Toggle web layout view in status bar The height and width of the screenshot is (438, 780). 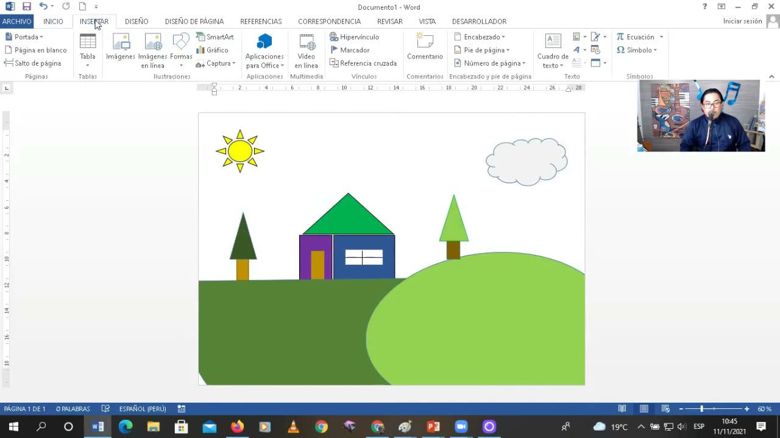(x=665, y=409)
